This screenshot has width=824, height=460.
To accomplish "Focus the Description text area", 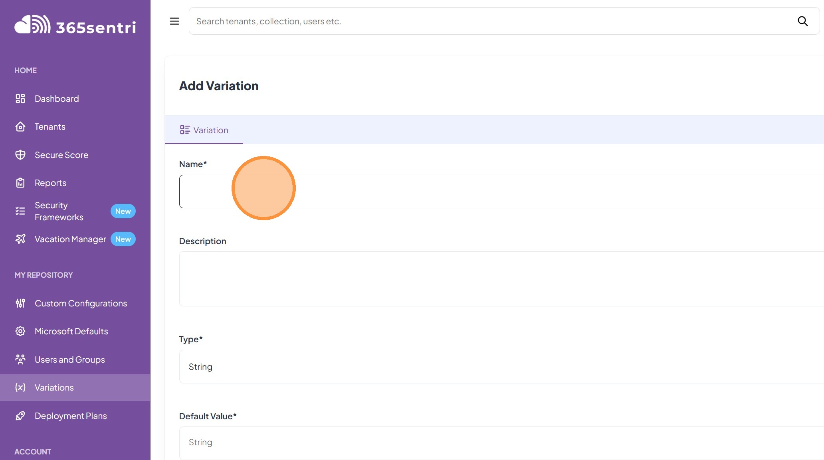I will 501,278.
